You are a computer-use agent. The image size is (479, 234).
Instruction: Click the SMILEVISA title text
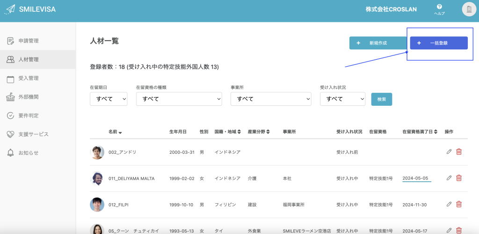(x=37, y=9)
